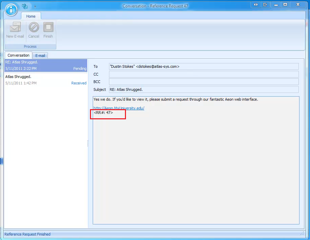310x240 pixels.
Task: Create a new e-mail from the Process group
Action: 15,30
